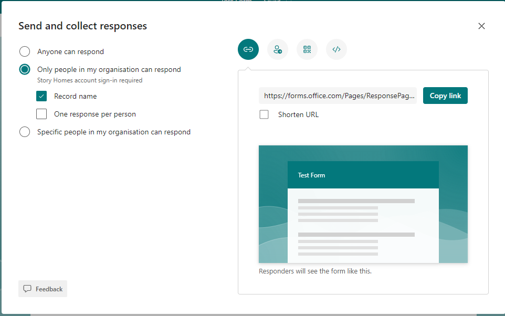The image size is (505, 316).
Task: Open the Feedback button
Action: tap(43, 289)
